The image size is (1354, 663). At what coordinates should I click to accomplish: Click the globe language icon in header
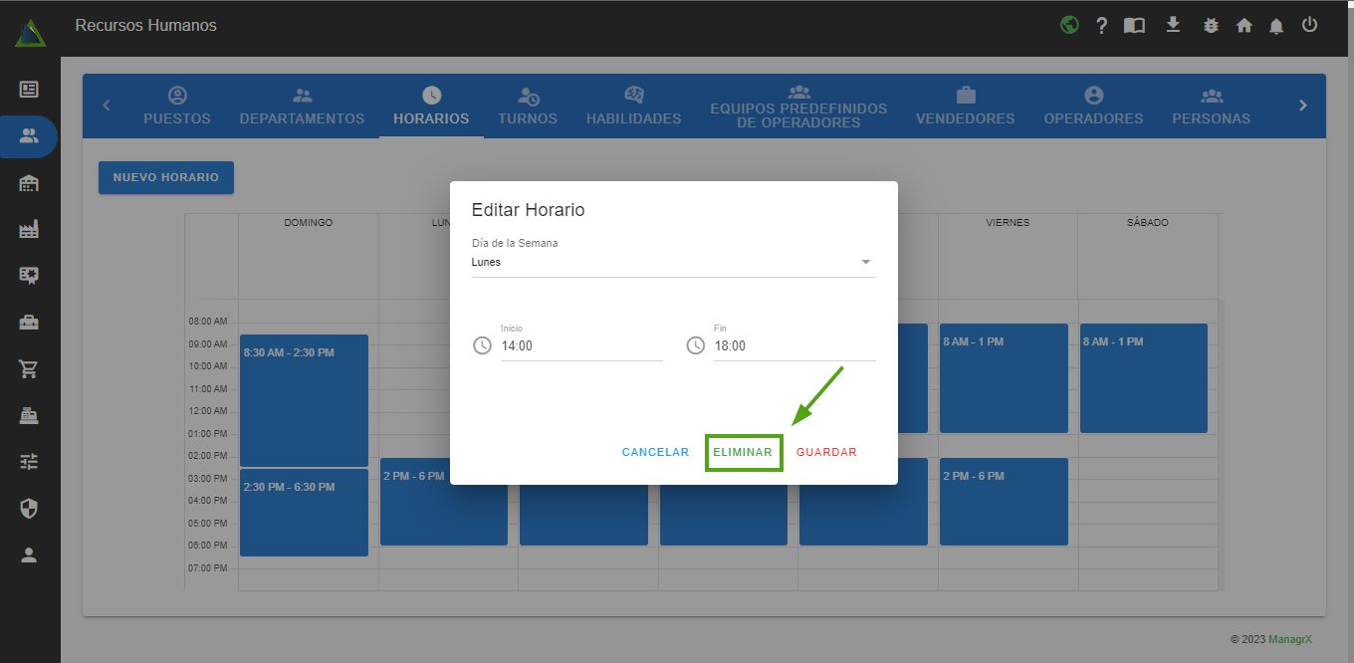tap(1069, 26)
